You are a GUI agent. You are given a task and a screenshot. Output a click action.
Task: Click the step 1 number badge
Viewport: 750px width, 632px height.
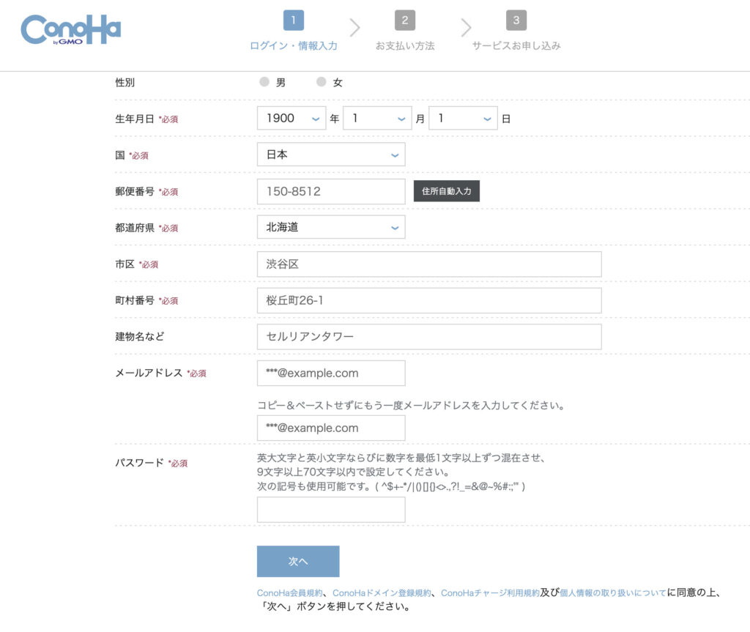[293, 20]
